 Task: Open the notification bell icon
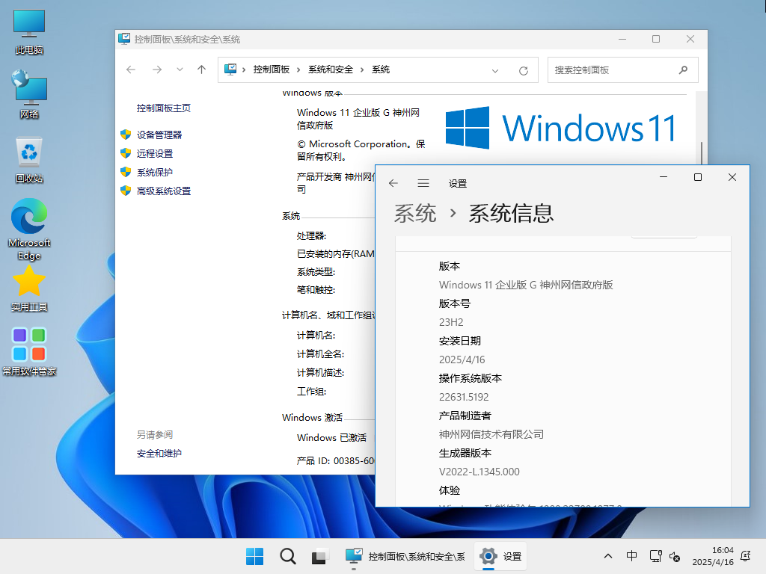746,556
